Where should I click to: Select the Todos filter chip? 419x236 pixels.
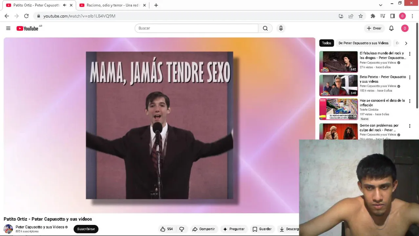327,43
